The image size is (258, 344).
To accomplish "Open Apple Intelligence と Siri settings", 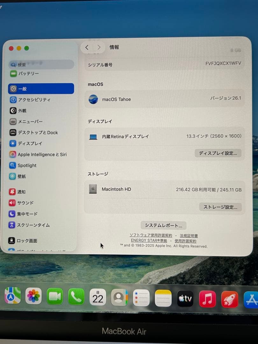I will (38, 154).
